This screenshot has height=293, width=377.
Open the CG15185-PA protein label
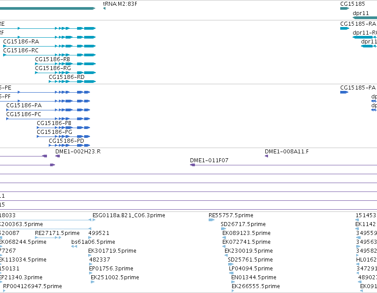358,88
